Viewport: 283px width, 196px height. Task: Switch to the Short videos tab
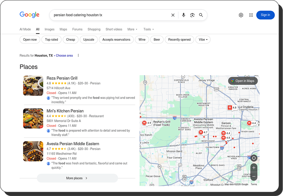pyautogui.click(x=114, y=29)
